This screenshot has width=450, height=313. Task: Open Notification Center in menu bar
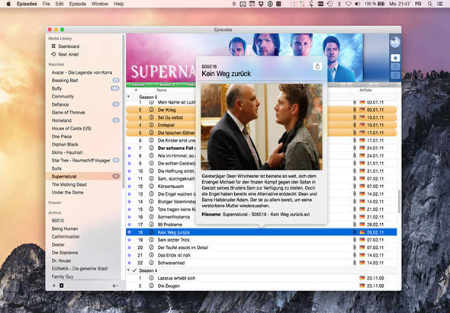(439, 4)
